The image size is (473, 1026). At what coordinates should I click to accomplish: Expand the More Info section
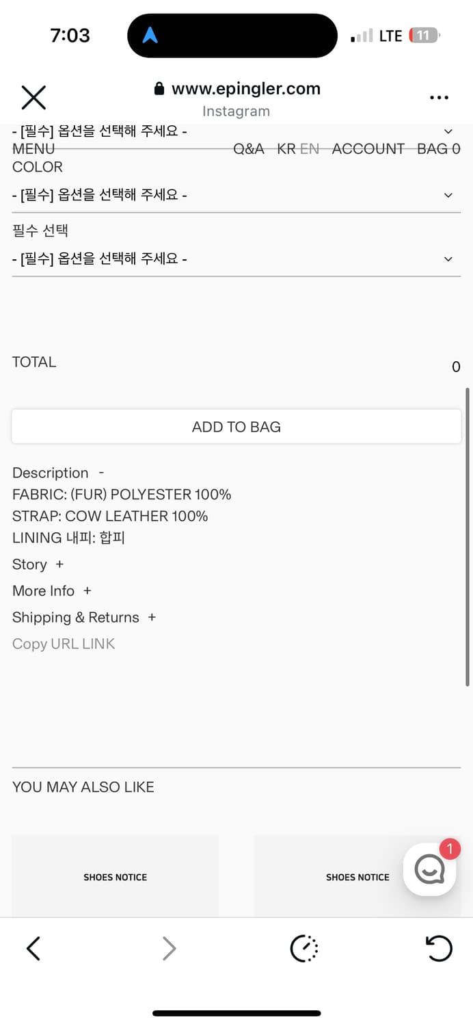(x=52, y=591)
